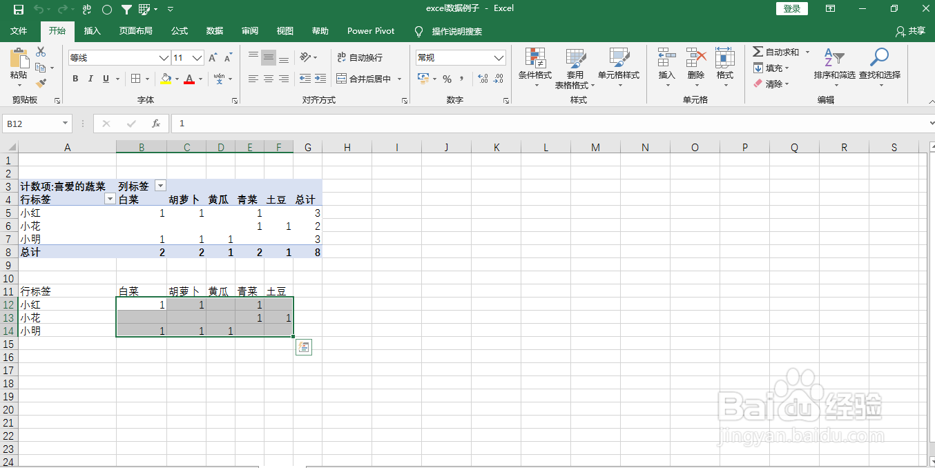Open 单元格样式 cell styles
935x468 pixels.
click(x=619, y=68)
